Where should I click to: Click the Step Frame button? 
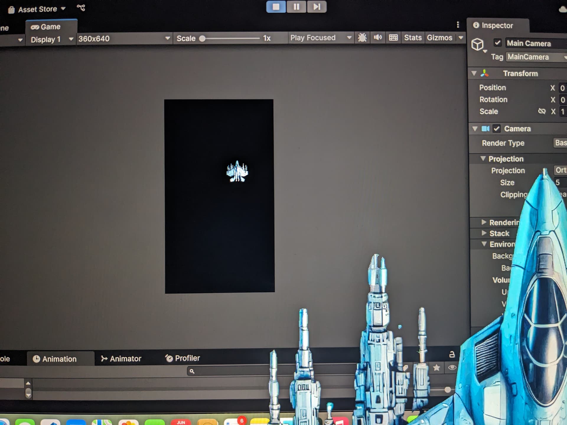click(316, 6)
